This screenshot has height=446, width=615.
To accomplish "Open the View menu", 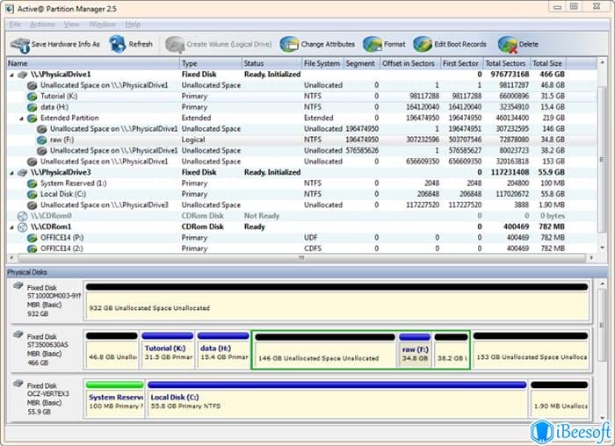I will tap(71, 25).
